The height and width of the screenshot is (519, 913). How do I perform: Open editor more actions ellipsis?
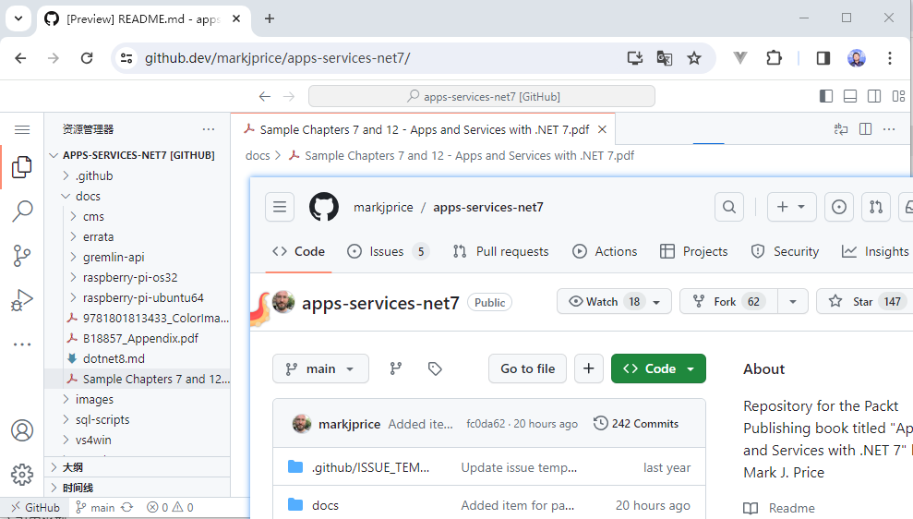(x=889, y=129)
